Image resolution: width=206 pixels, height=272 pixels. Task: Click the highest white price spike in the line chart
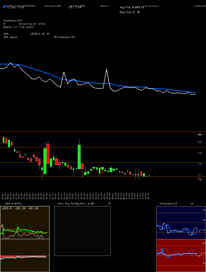106,69
